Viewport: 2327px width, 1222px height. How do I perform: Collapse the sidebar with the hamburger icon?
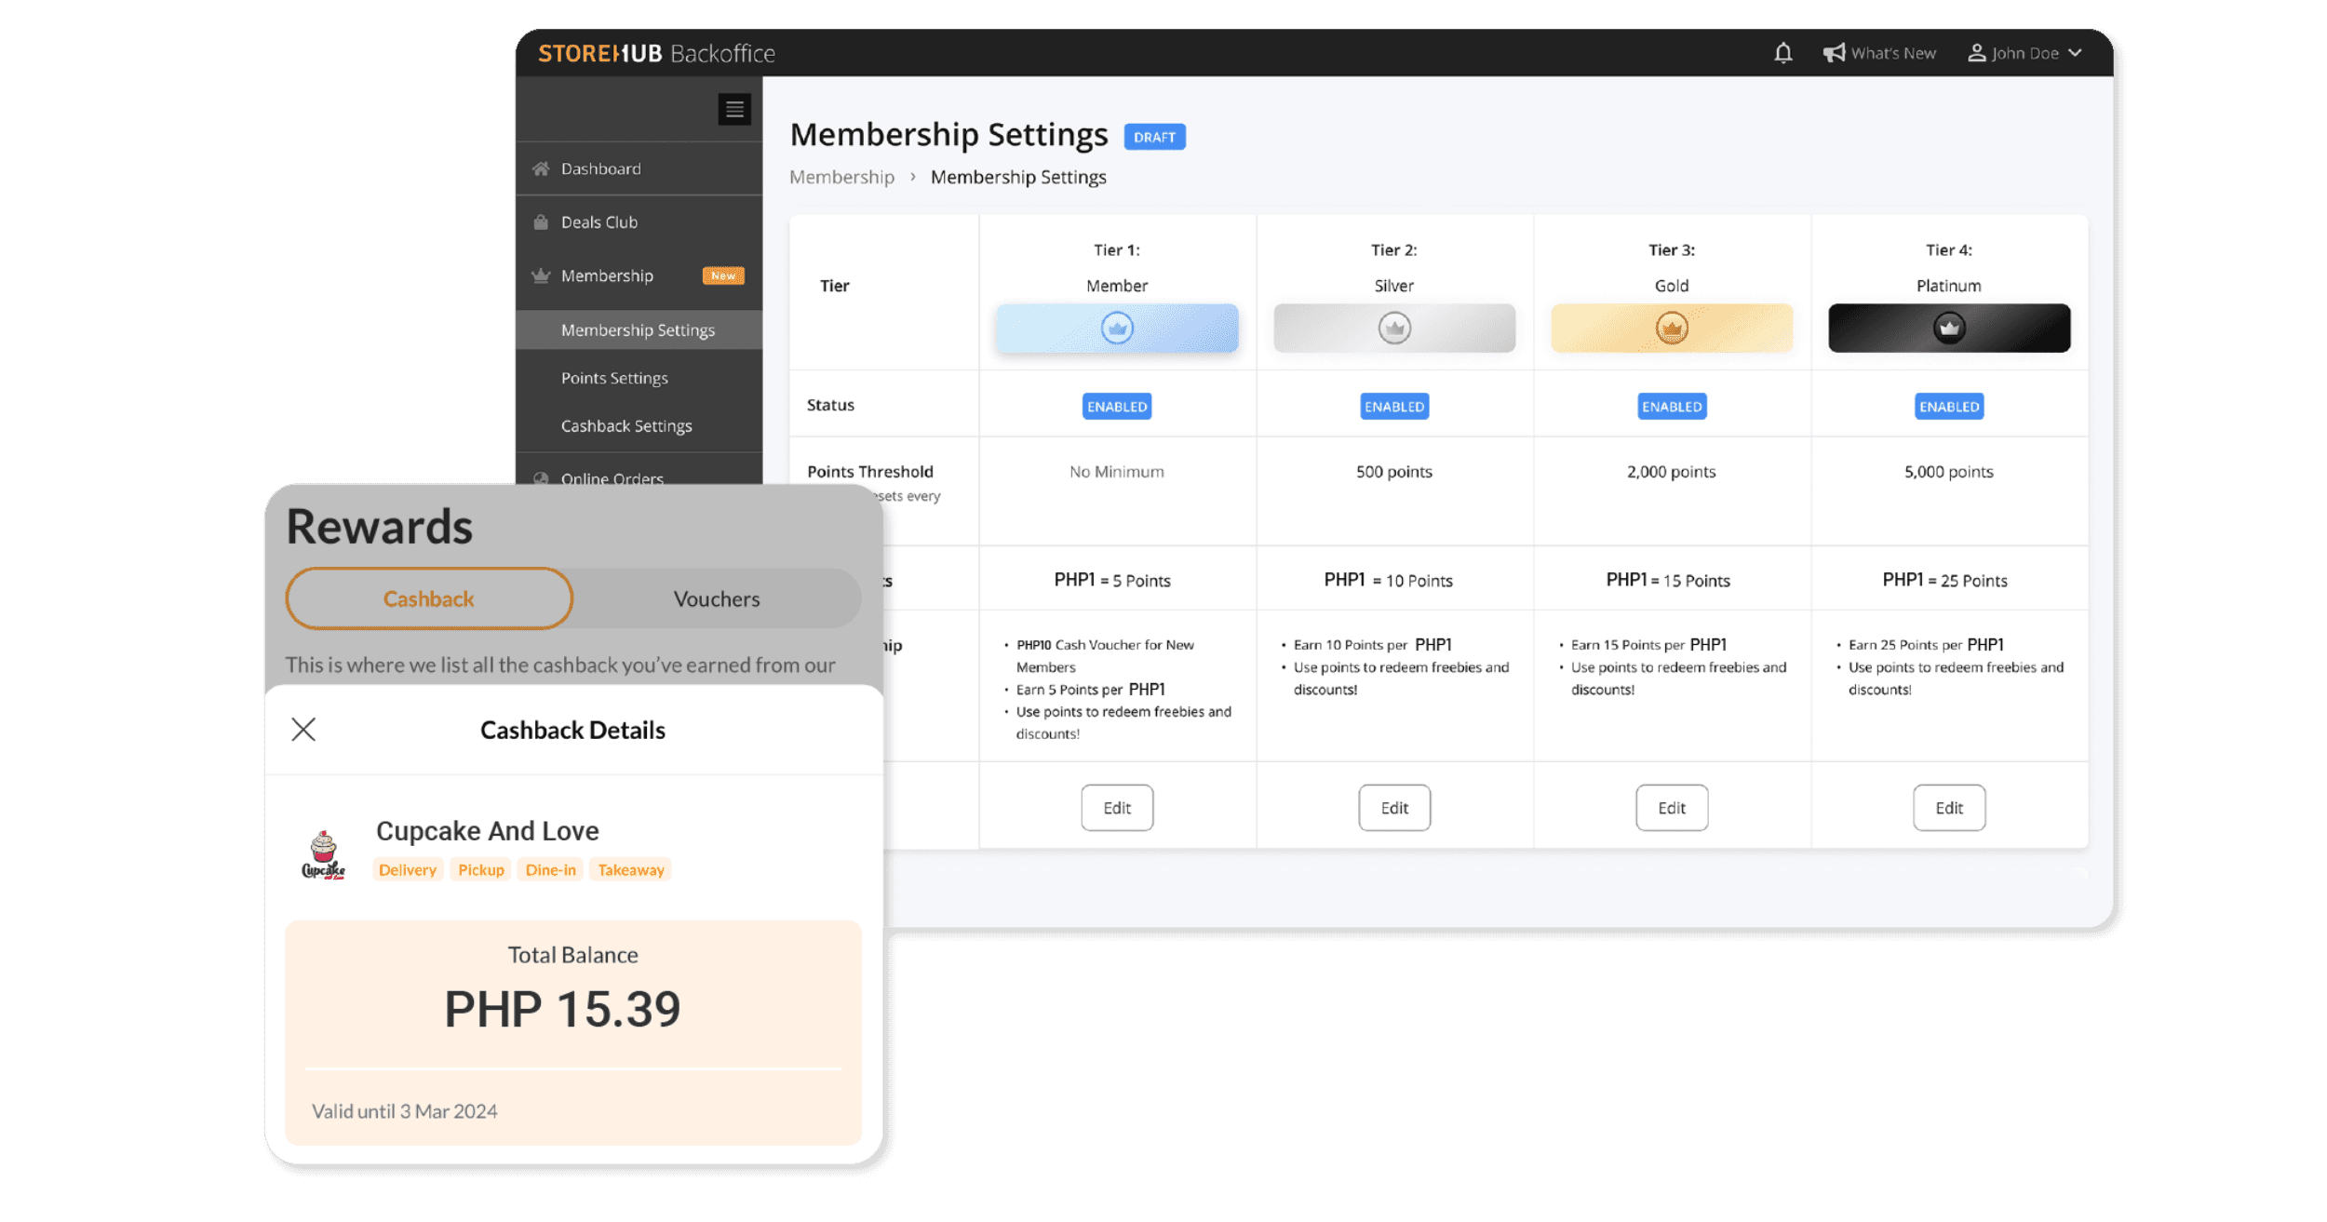(734, 109)
